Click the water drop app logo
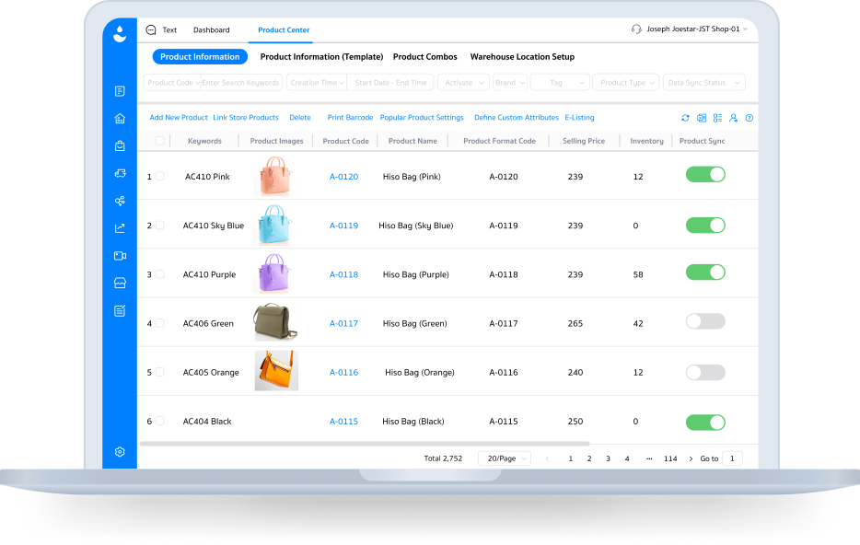Viewport: 860px width, 545px height. click(x=120, y=34)
